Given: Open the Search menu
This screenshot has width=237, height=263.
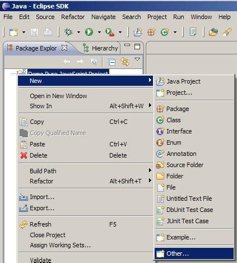Looking at the screenshot, I should tap(132, 17).
